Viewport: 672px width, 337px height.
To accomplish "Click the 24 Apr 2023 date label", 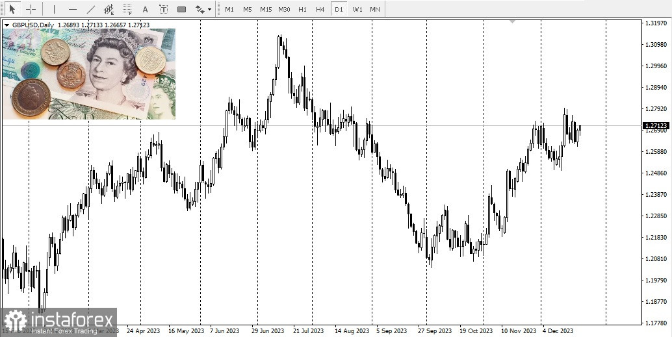I will [144, 331].
